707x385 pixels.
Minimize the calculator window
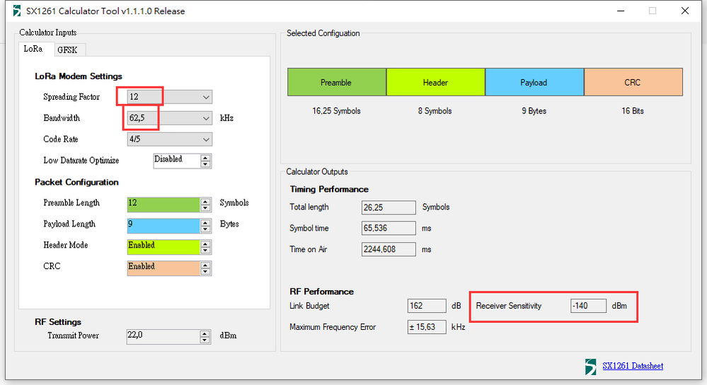621,11
